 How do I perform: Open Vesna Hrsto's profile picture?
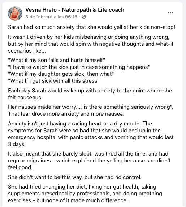coord(15,13)
